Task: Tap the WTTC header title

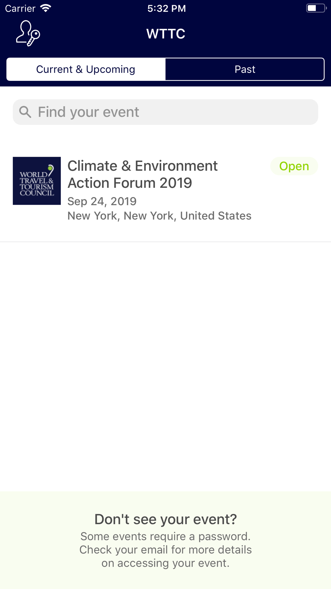Action: (166, 34)
